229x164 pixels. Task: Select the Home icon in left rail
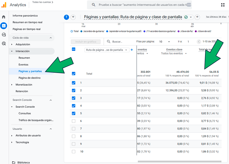(3, 16)
